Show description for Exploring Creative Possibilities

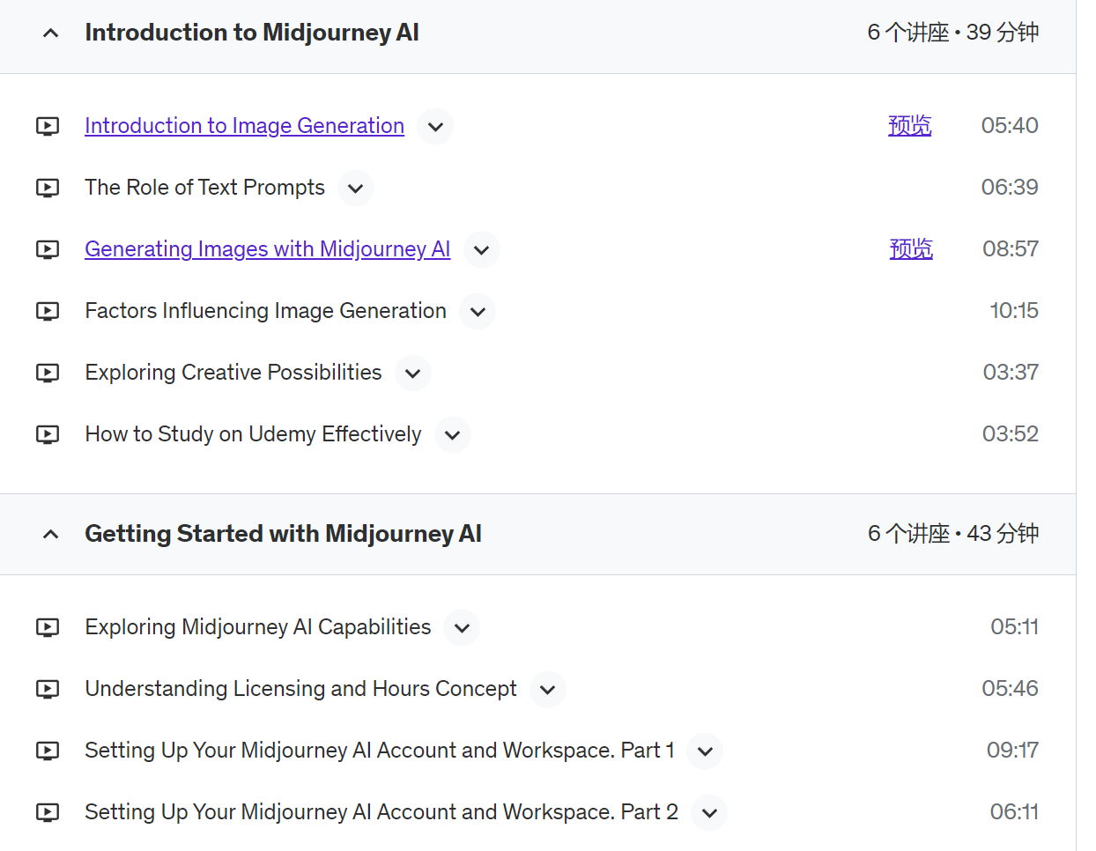(x=413, y=374)
